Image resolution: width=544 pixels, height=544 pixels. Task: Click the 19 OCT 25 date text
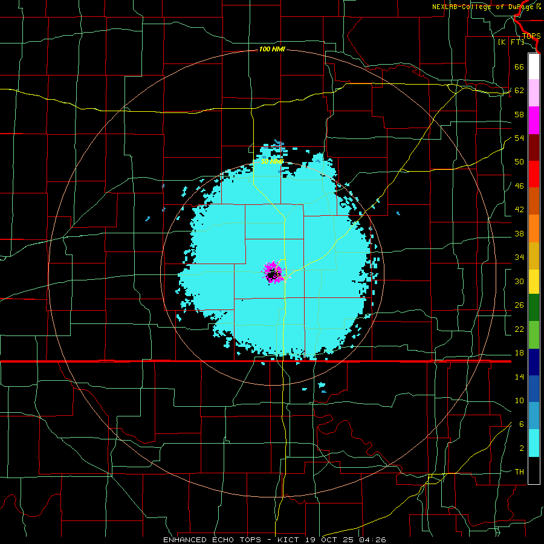330,540
